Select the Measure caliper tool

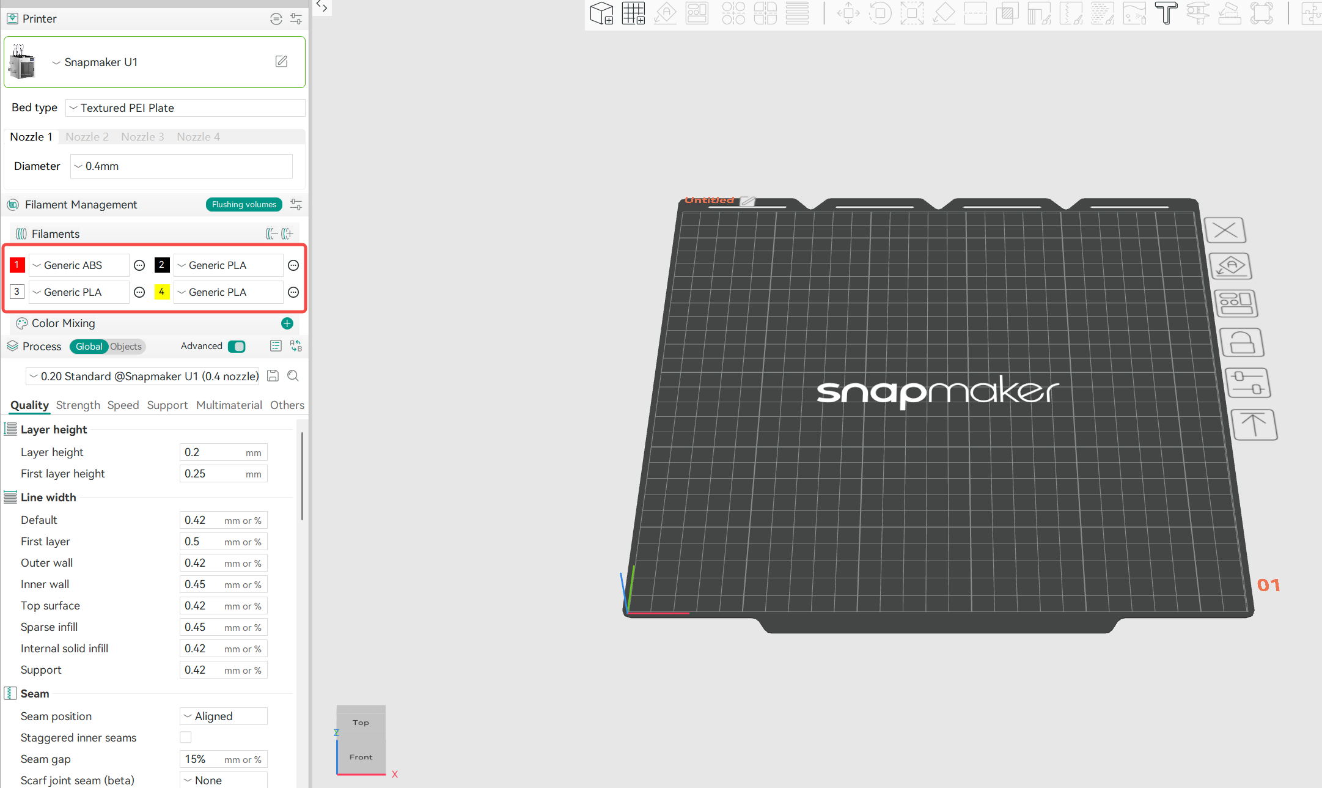(1198, 13)
